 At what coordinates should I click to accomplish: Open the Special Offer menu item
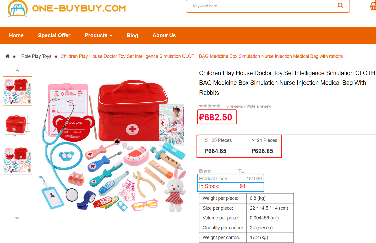[54, 35]
